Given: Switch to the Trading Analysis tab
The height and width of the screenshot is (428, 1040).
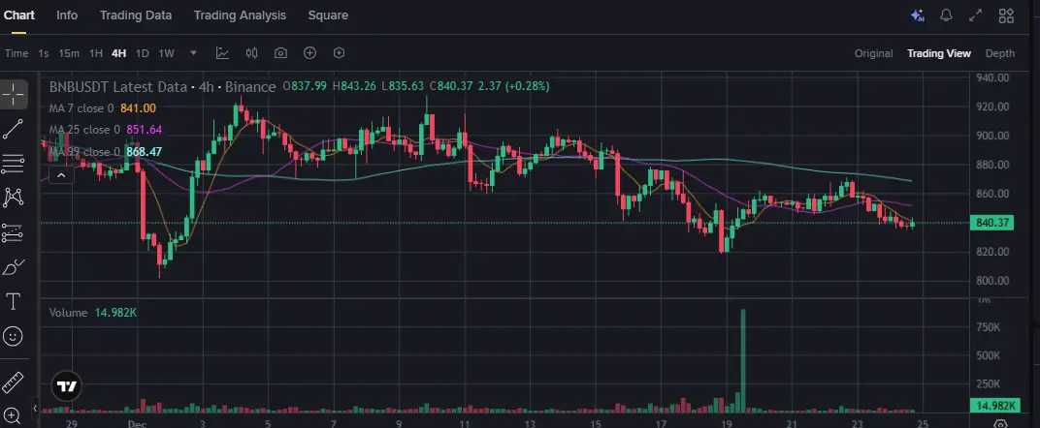Looking at the screenshot, I should (240, 15).
